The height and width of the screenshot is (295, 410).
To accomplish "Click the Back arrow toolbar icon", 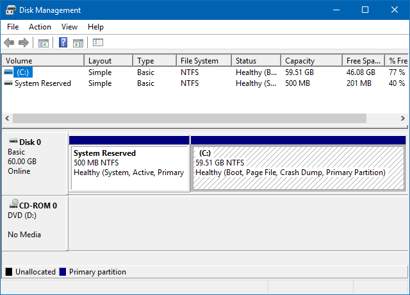I will point(9,43).
